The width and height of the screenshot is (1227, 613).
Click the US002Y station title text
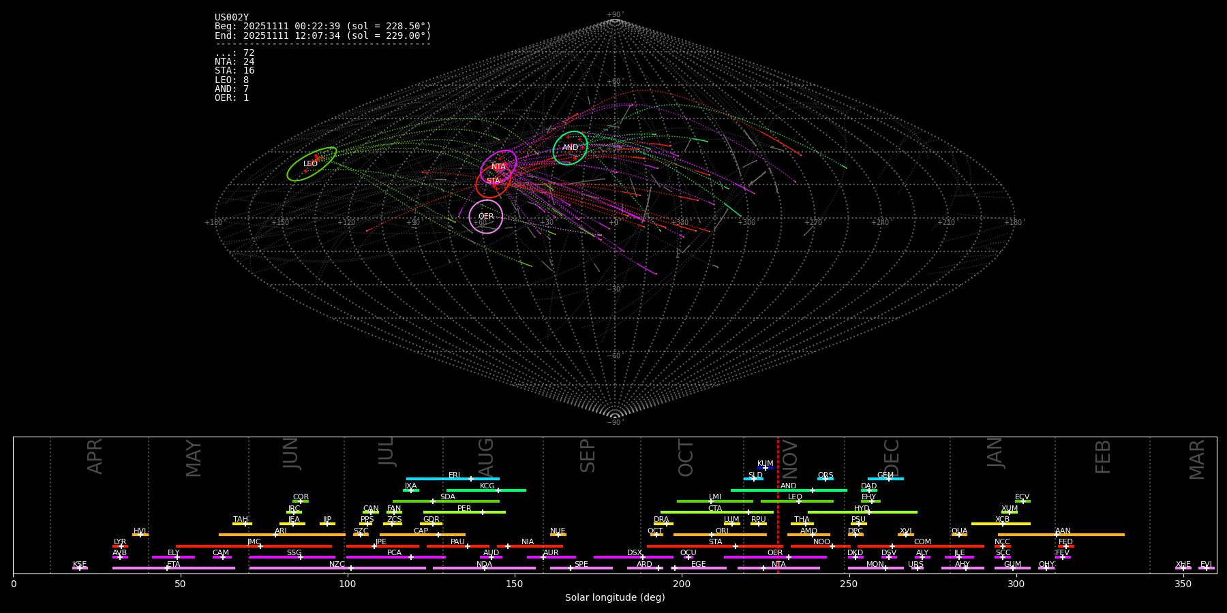pyautogui.click(x=232, y=18)
